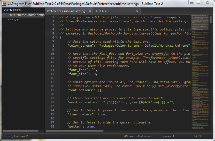
Task: Minimize the Sublime Text window
Action: click(192, 3)
